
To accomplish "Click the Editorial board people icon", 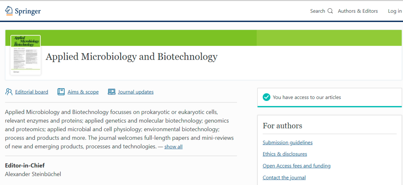I will coord(9,92).
